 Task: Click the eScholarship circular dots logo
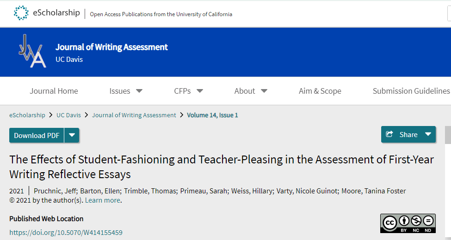(21, 13)
